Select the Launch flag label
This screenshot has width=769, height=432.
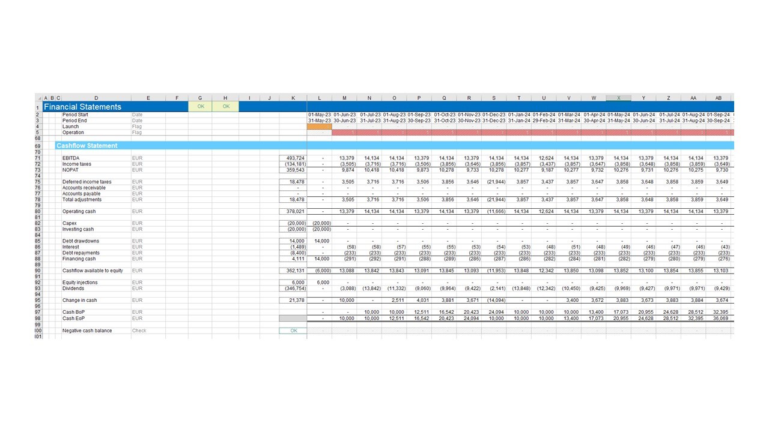[70, 127]
